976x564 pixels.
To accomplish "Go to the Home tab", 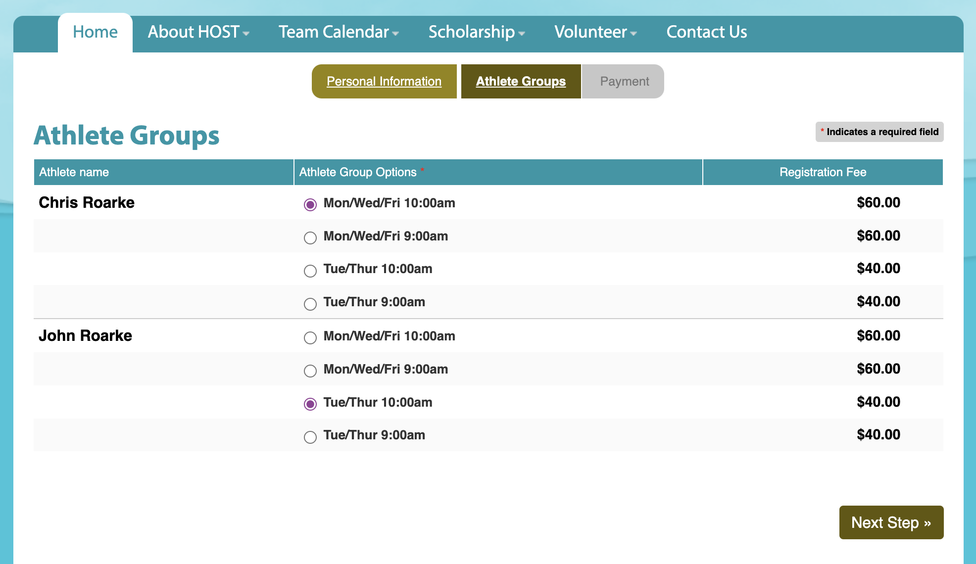I will coord(95,32).
